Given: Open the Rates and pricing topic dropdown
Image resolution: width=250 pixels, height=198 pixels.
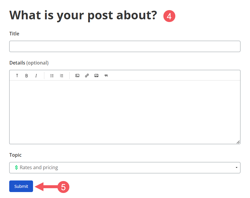Looking at the screenshot, I should [125, 168].
